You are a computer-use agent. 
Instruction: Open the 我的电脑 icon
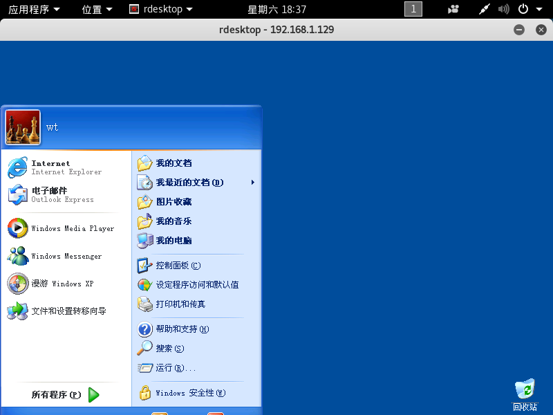(x=144, y=241)
